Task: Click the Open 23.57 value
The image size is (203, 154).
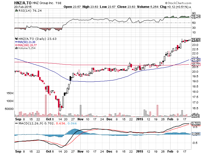Action: click(72, 7)
